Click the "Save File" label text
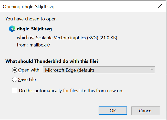The image size is (167, 120). coord(27,80)
